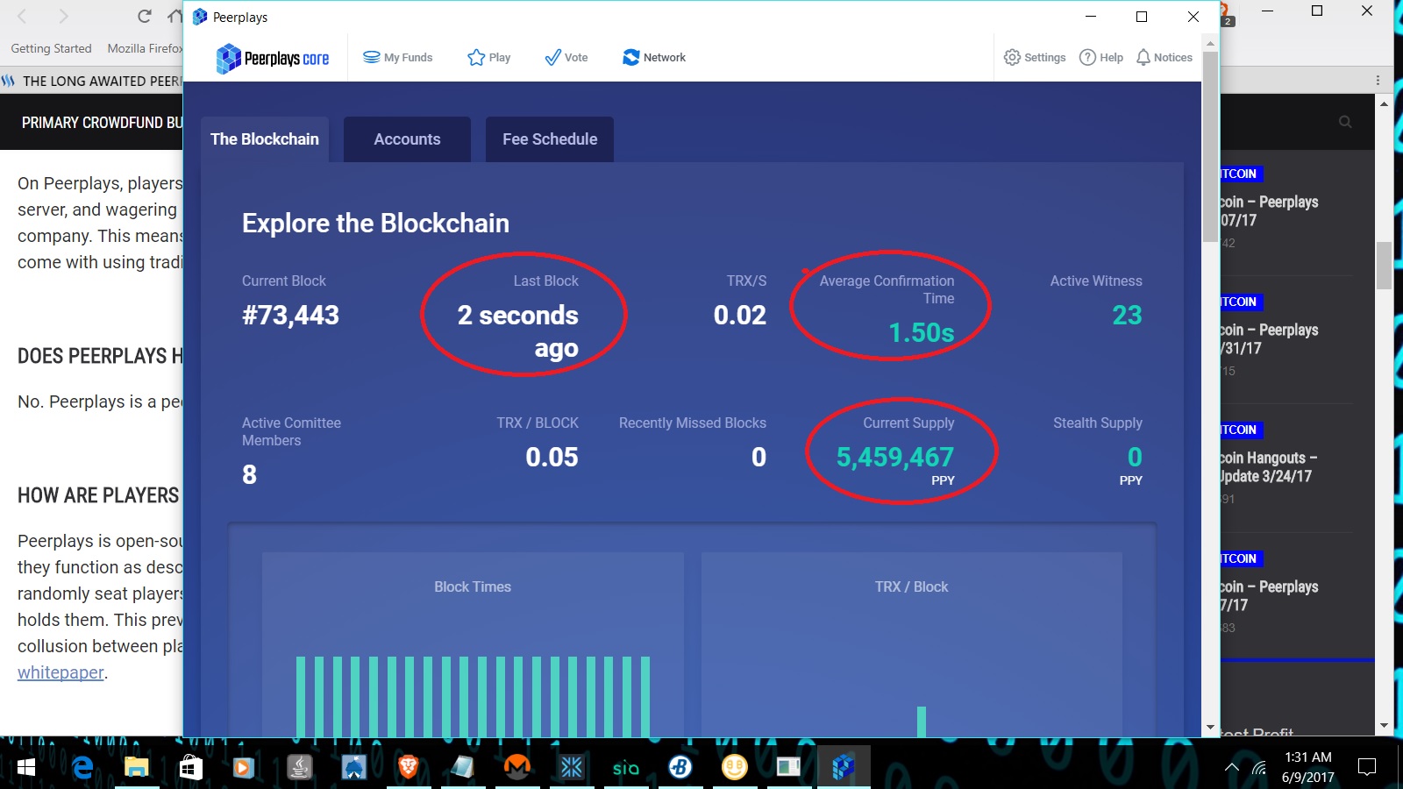Select the TRX/S value 0.02

pyautogui.click(x=739, y=316)
